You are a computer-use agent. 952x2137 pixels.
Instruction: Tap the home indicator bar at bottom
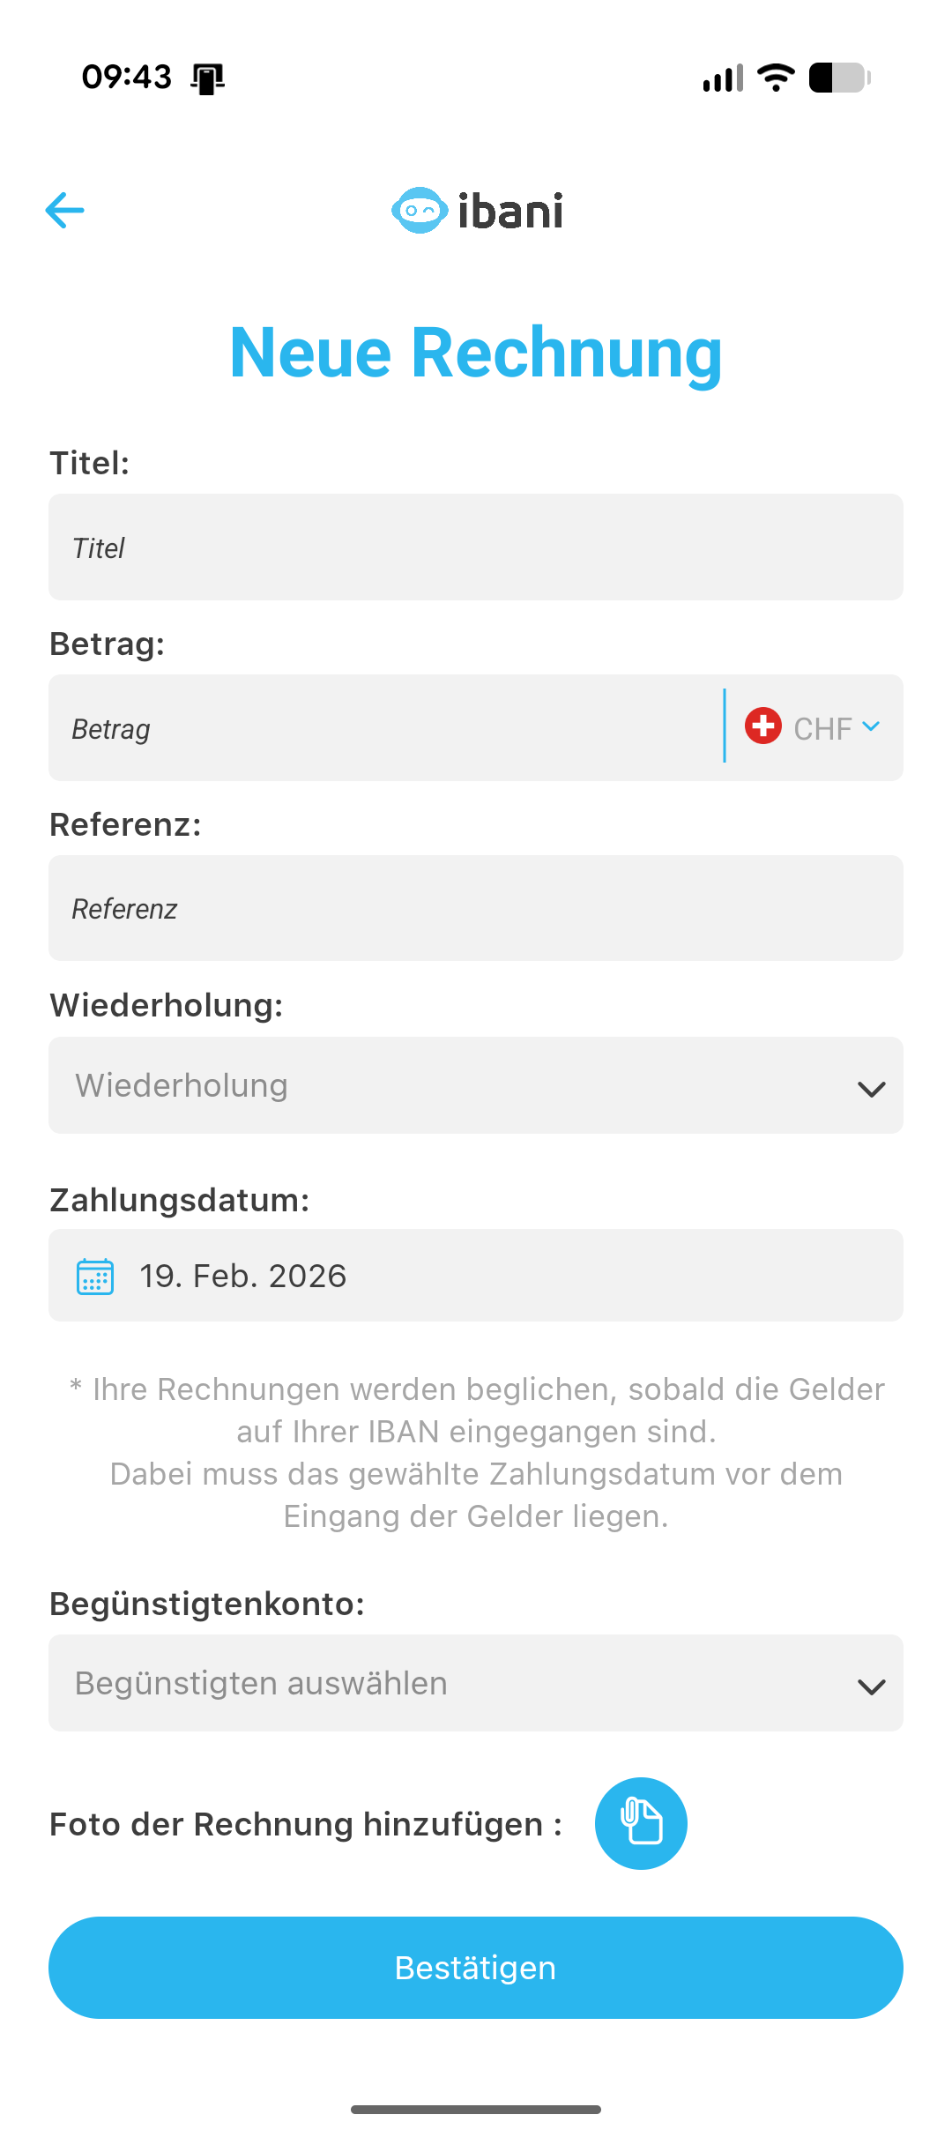(475, 2109)
